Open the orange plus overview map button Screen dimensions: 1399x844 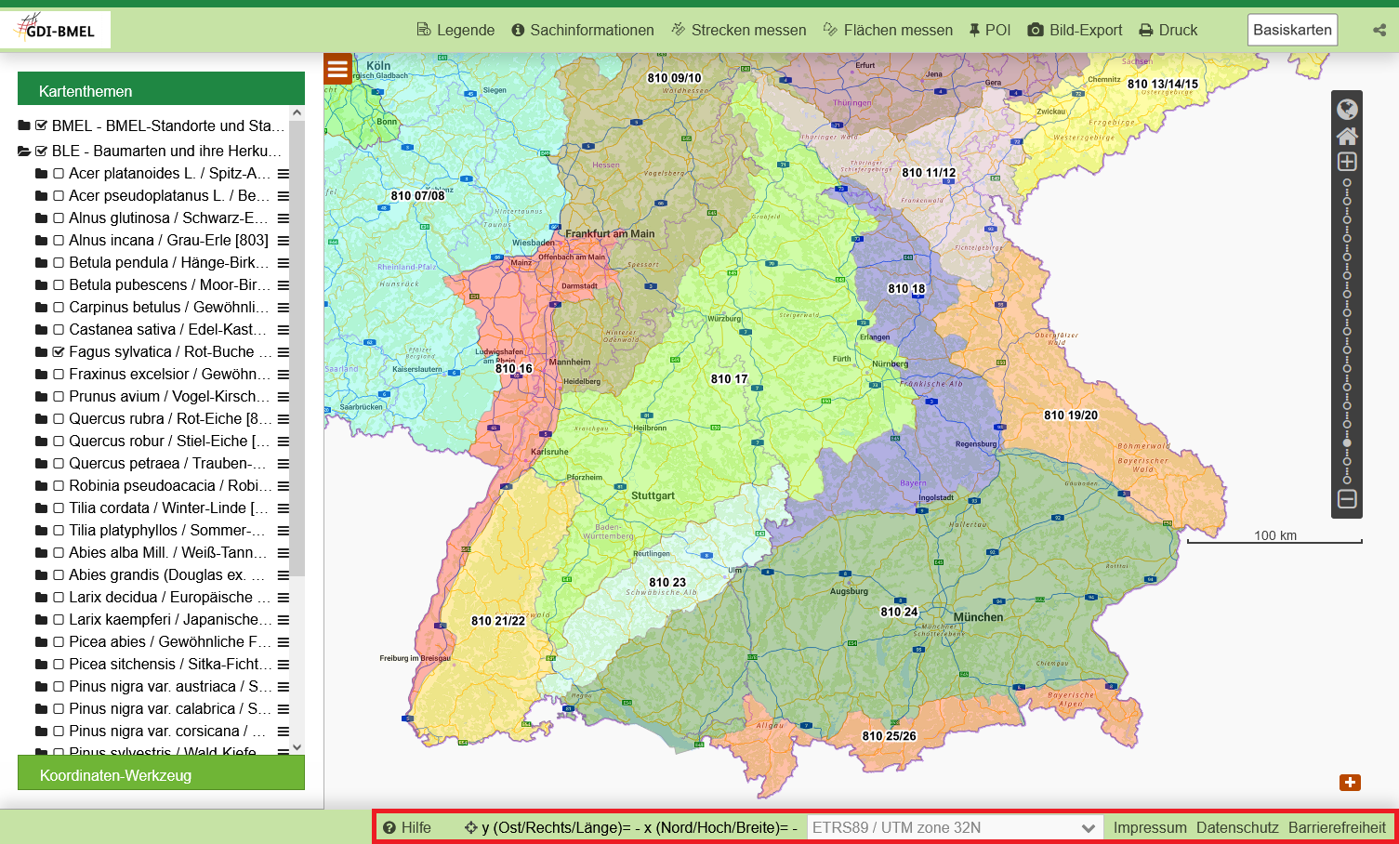tap(1350, 783)
